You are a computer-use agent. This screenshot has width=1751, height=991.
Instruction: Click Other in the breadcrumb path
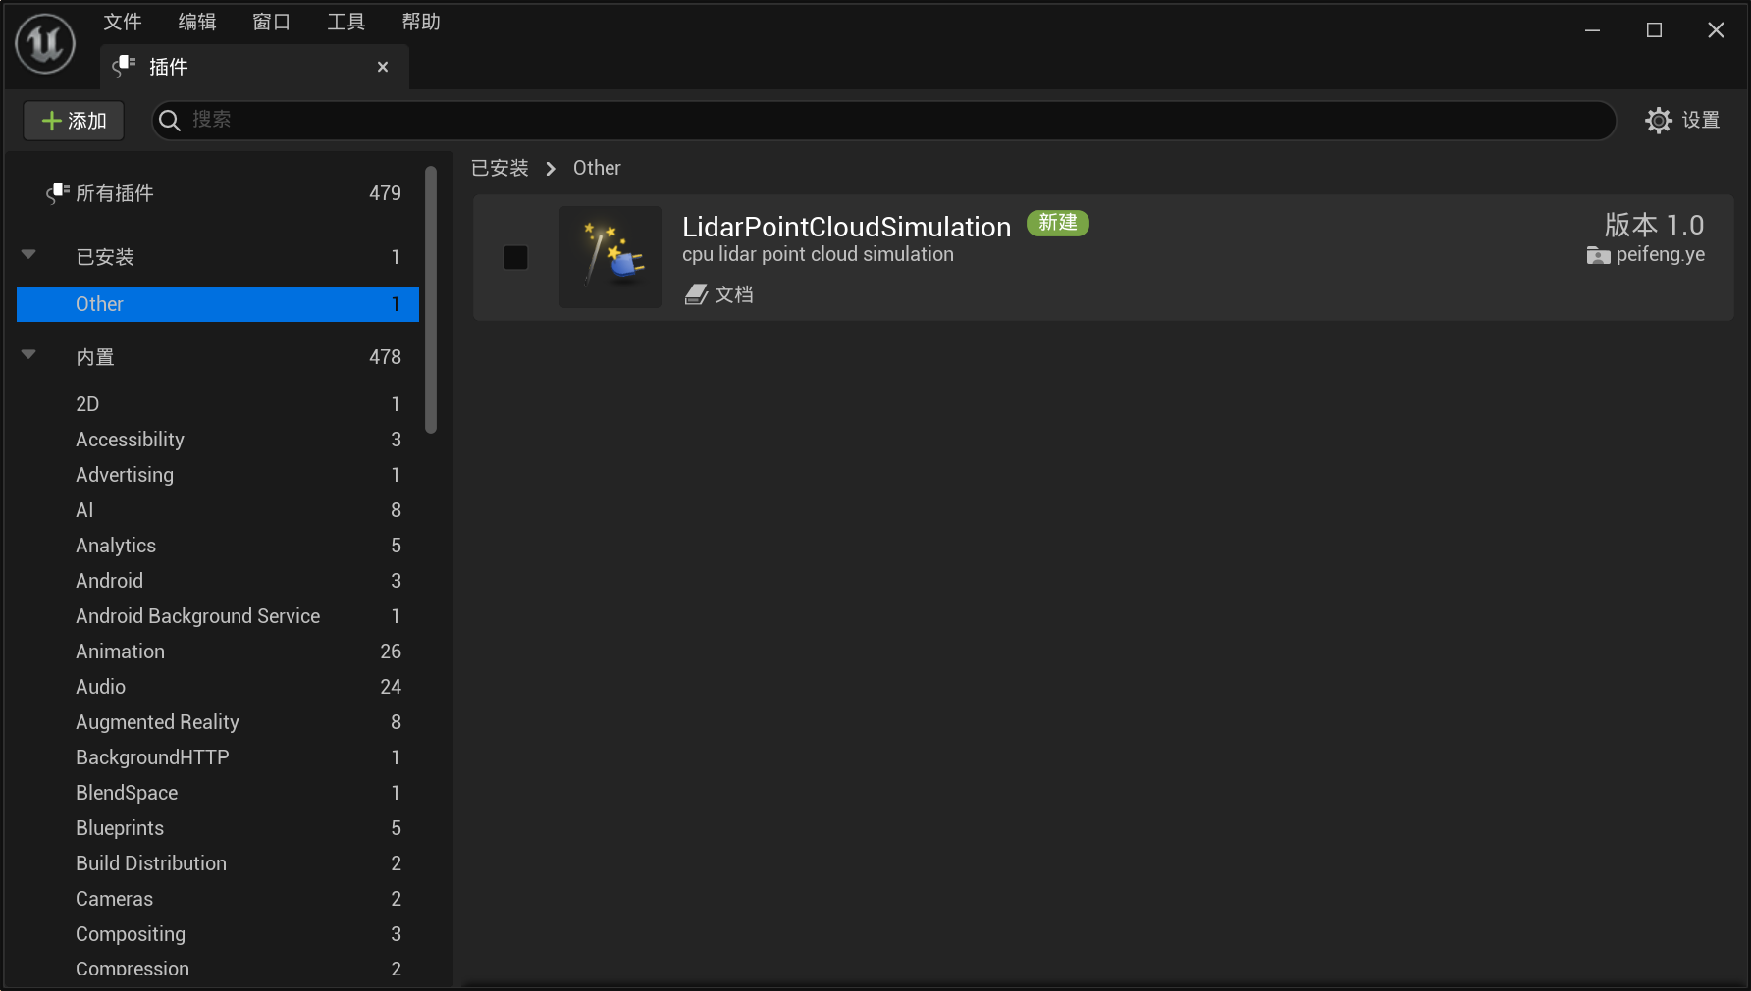pos(597,168)
